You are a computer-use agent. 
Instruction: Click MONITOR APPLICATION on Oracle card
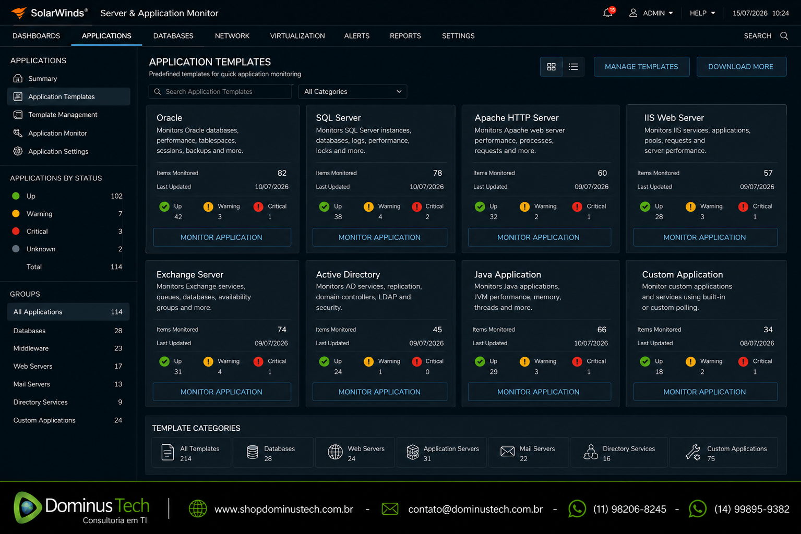(x=222, y=237)
